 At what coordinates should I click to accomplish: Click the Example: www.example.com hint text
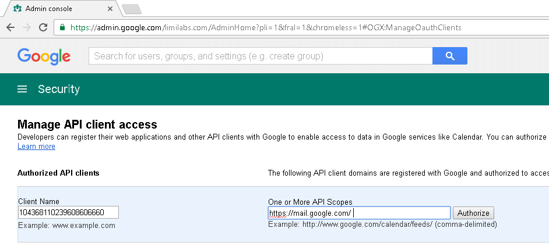click(66, 226)
